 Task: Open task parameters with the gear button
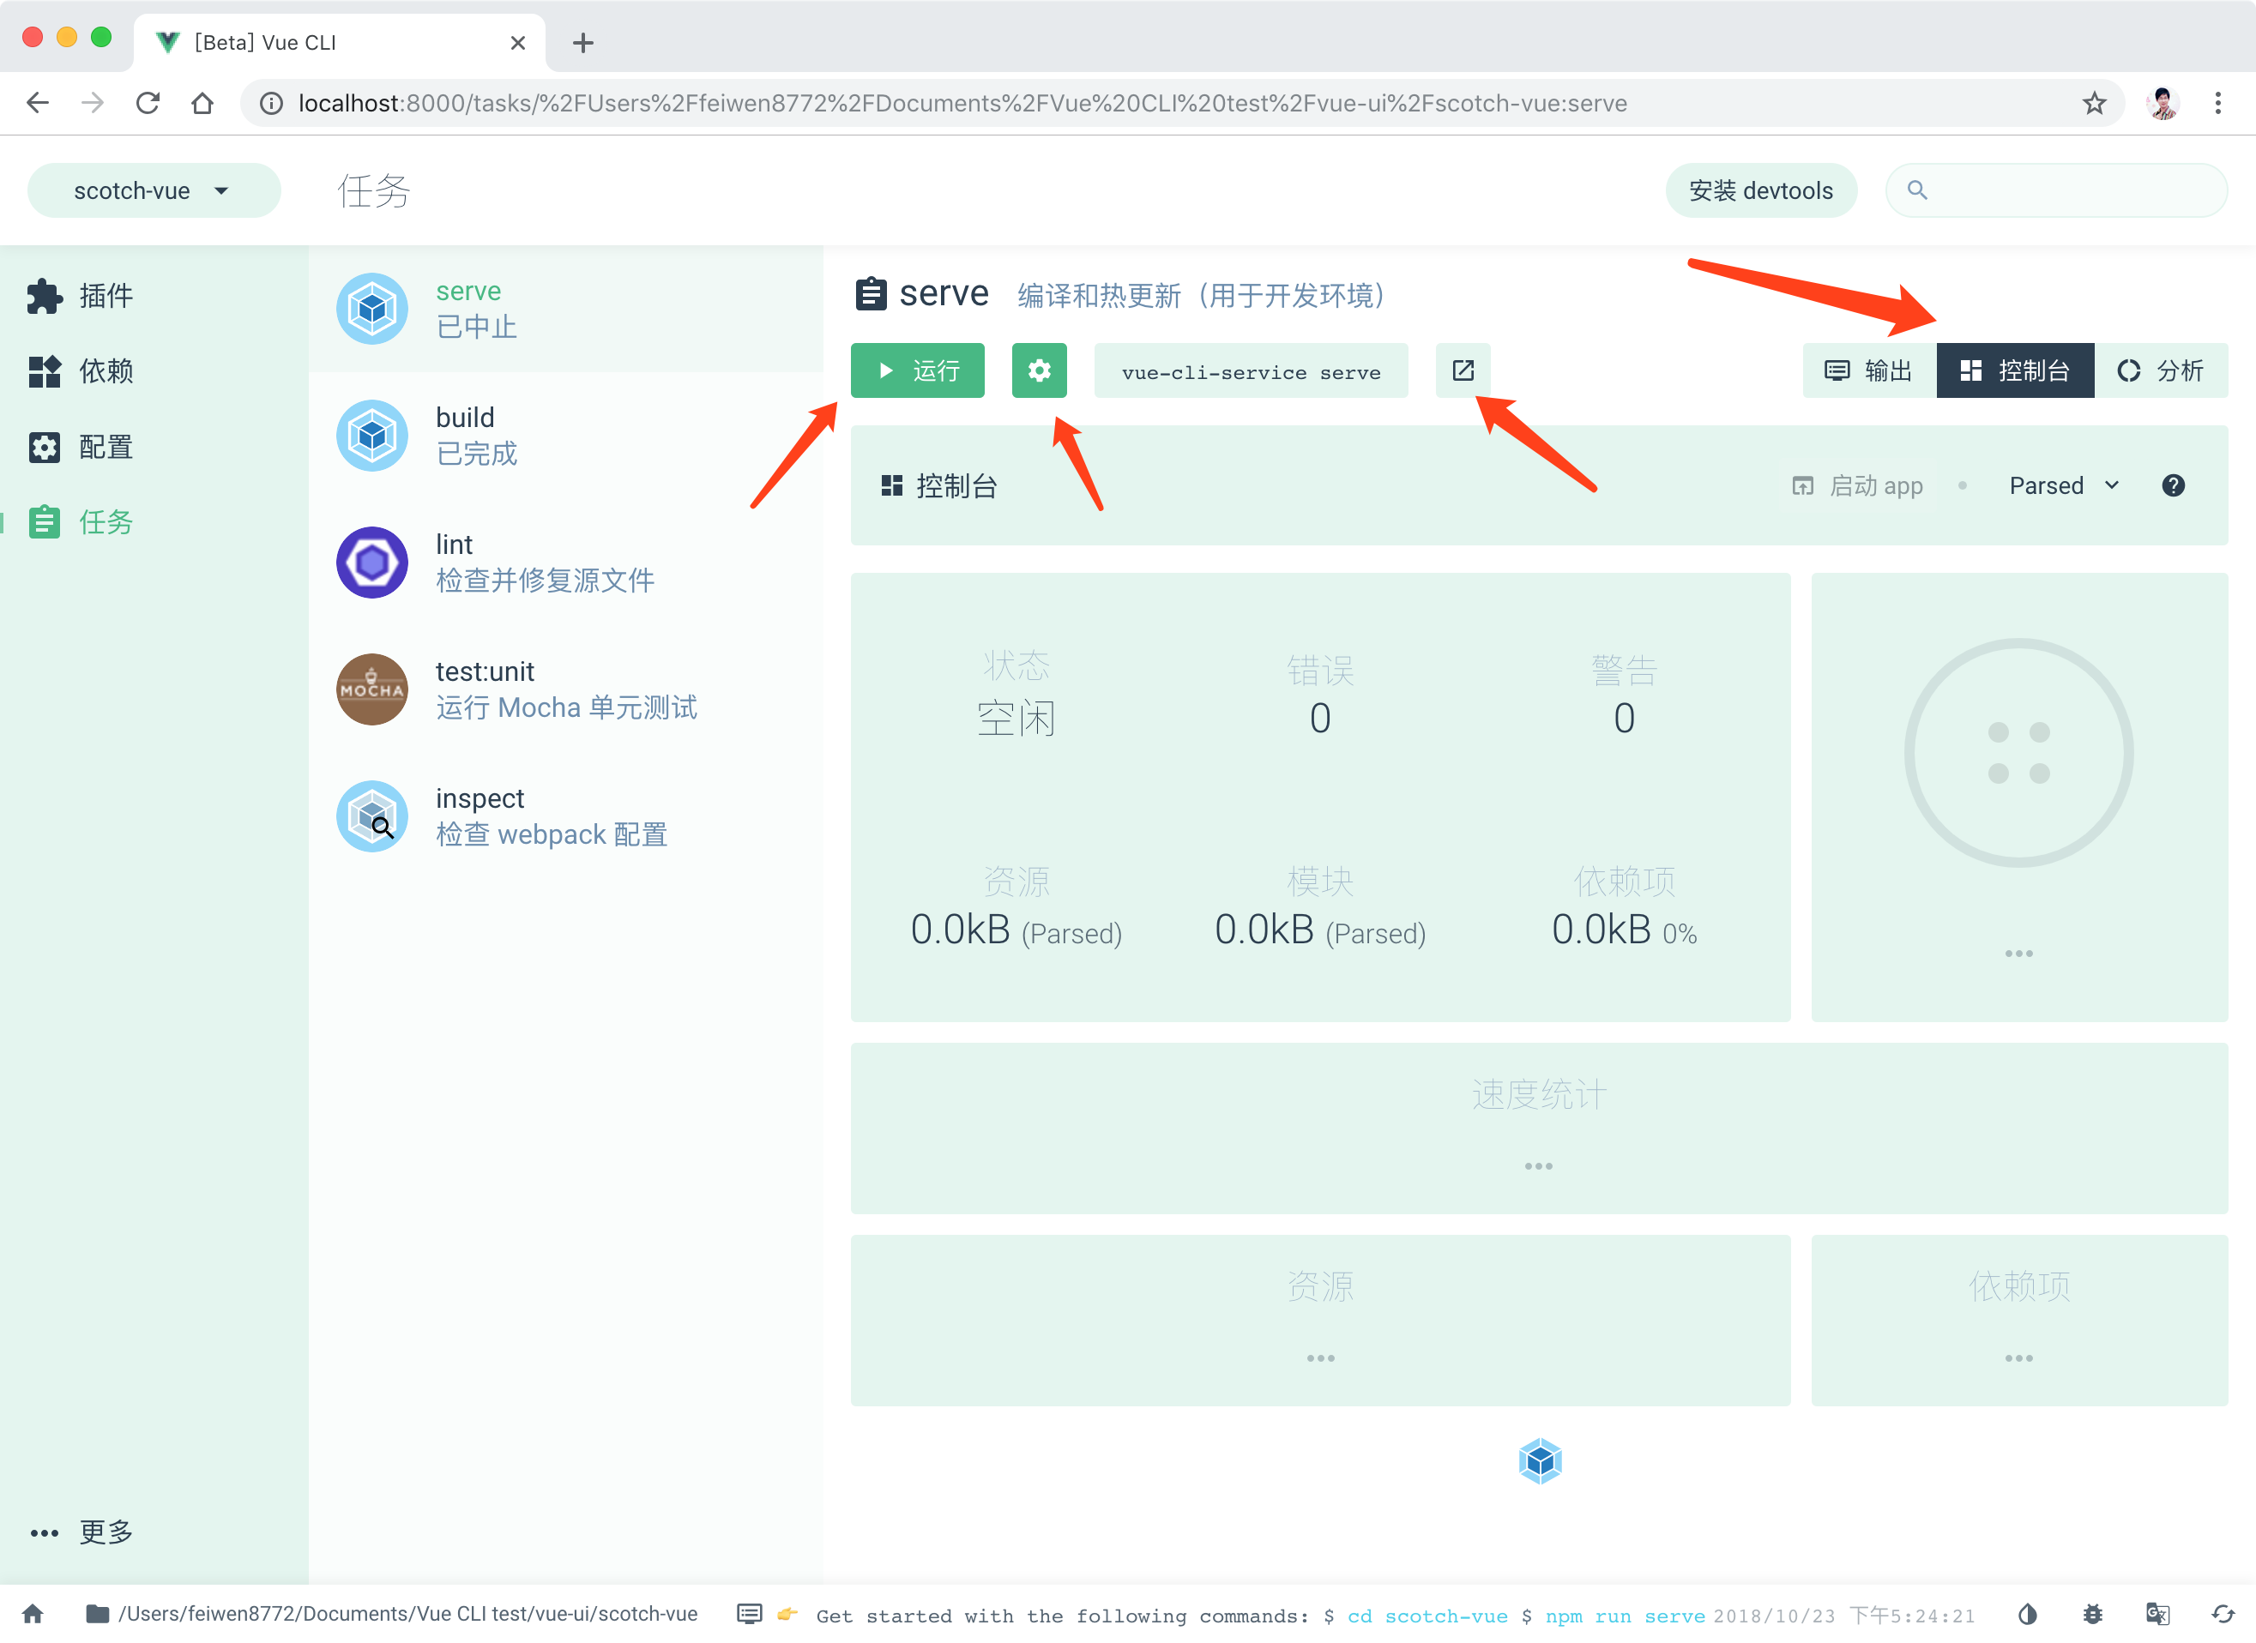(x=1040, y=371)
